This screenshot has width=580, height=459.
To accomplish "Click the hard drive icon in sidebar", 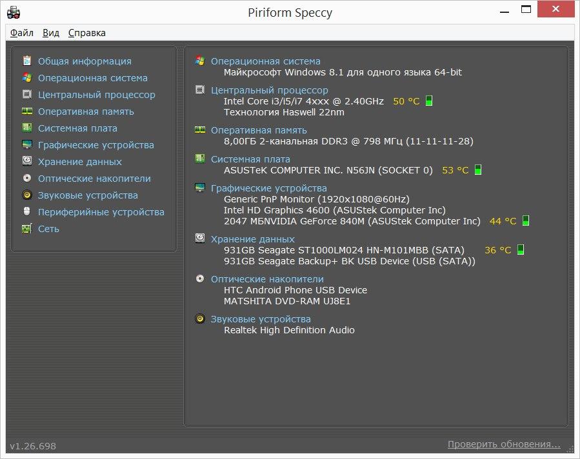I will pos(27,161).
